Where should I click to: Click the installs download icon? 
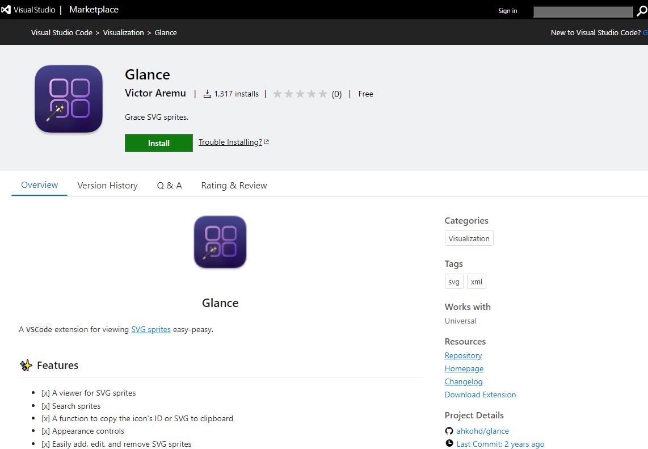click(207, 94)
